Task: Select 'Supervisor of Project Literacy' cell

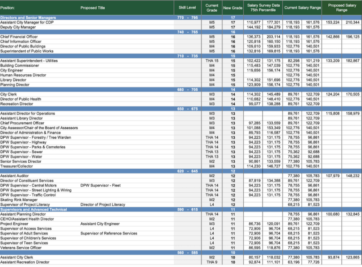Action: [x=25, y=204]
